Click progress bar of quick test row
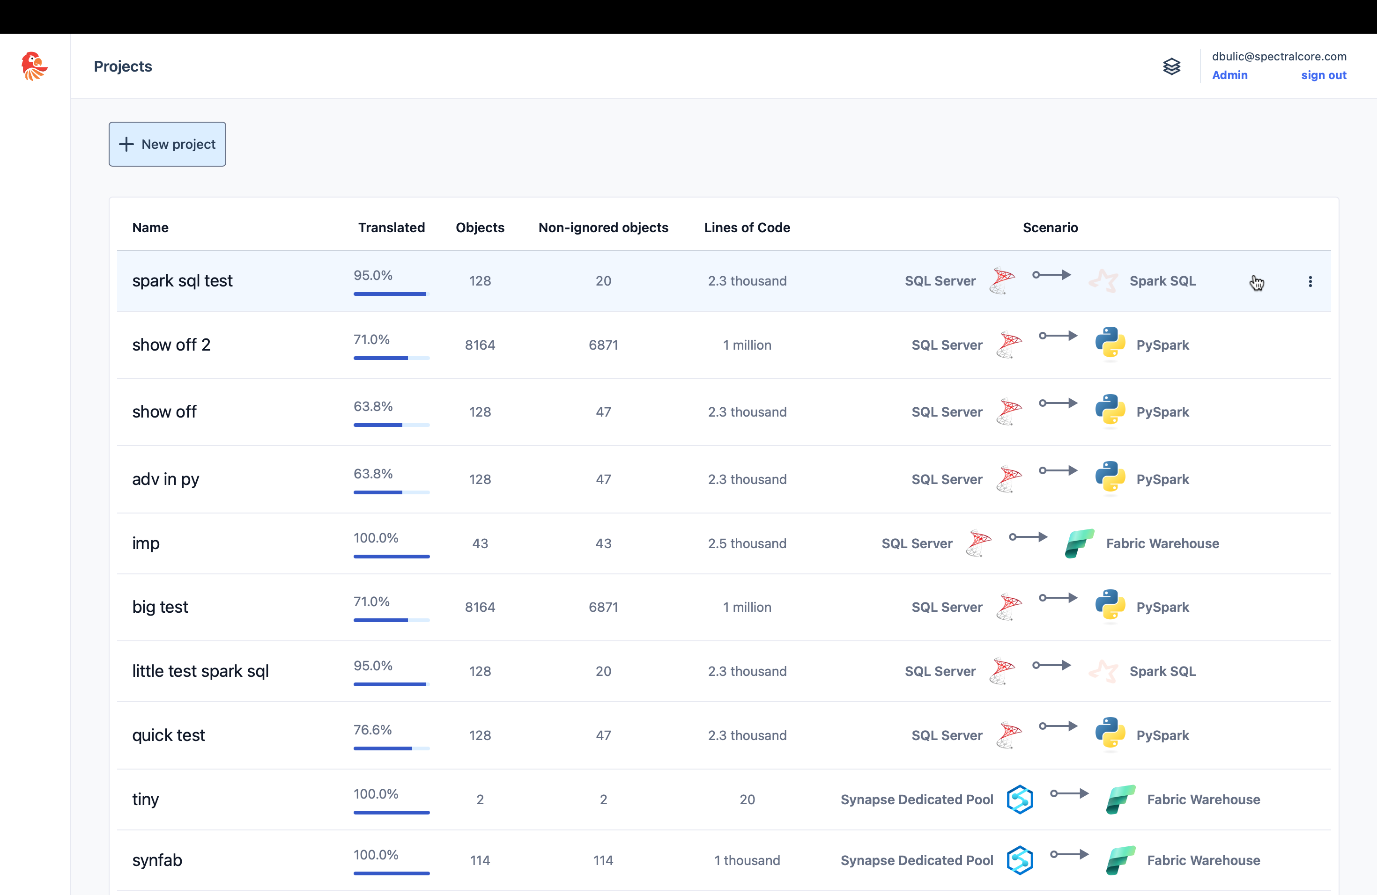The width and height of the screenshot is (1377, 895). 391,748
